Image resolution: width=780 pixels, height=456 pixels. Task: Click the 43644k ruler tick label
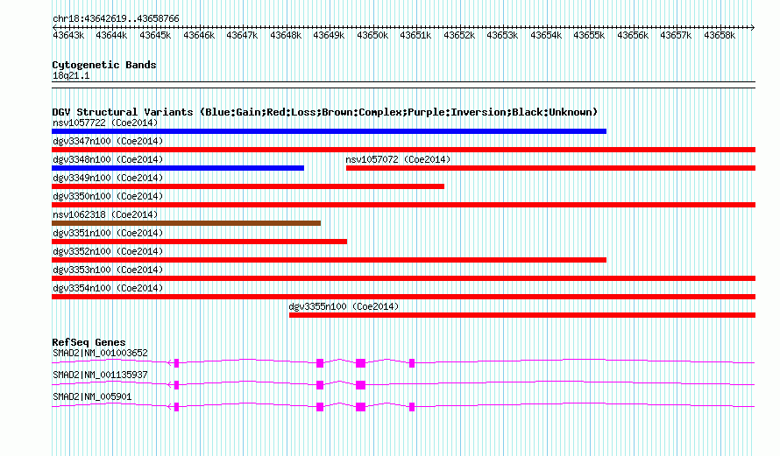[111, 35]
